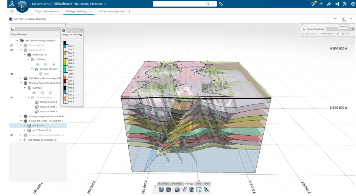Click the share arrow icon in top bar
This screenshot has height=196, width=356.
[329, 4]
